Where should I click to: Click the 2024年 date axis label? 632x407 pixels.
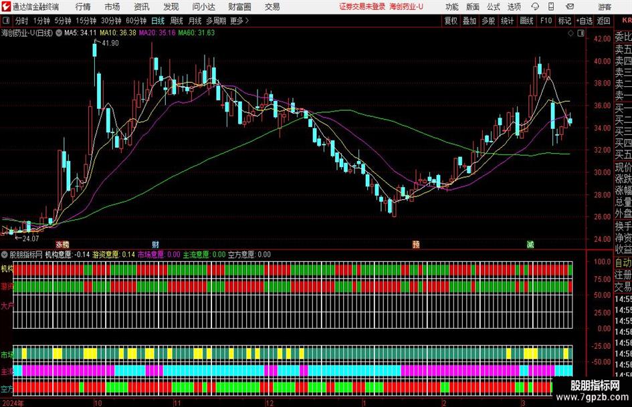point(13,403)
